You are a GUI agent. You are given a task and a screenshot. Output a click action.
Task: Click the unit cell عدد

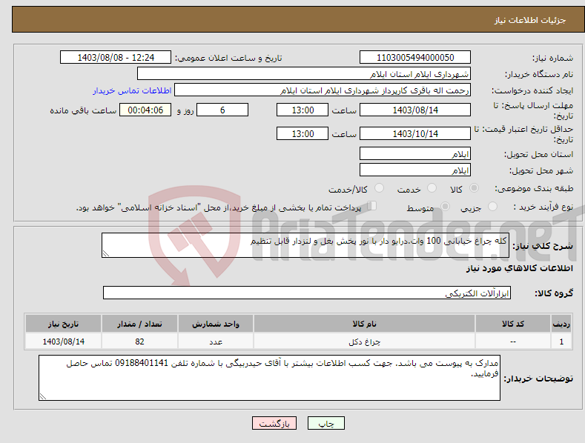(216, 342)
